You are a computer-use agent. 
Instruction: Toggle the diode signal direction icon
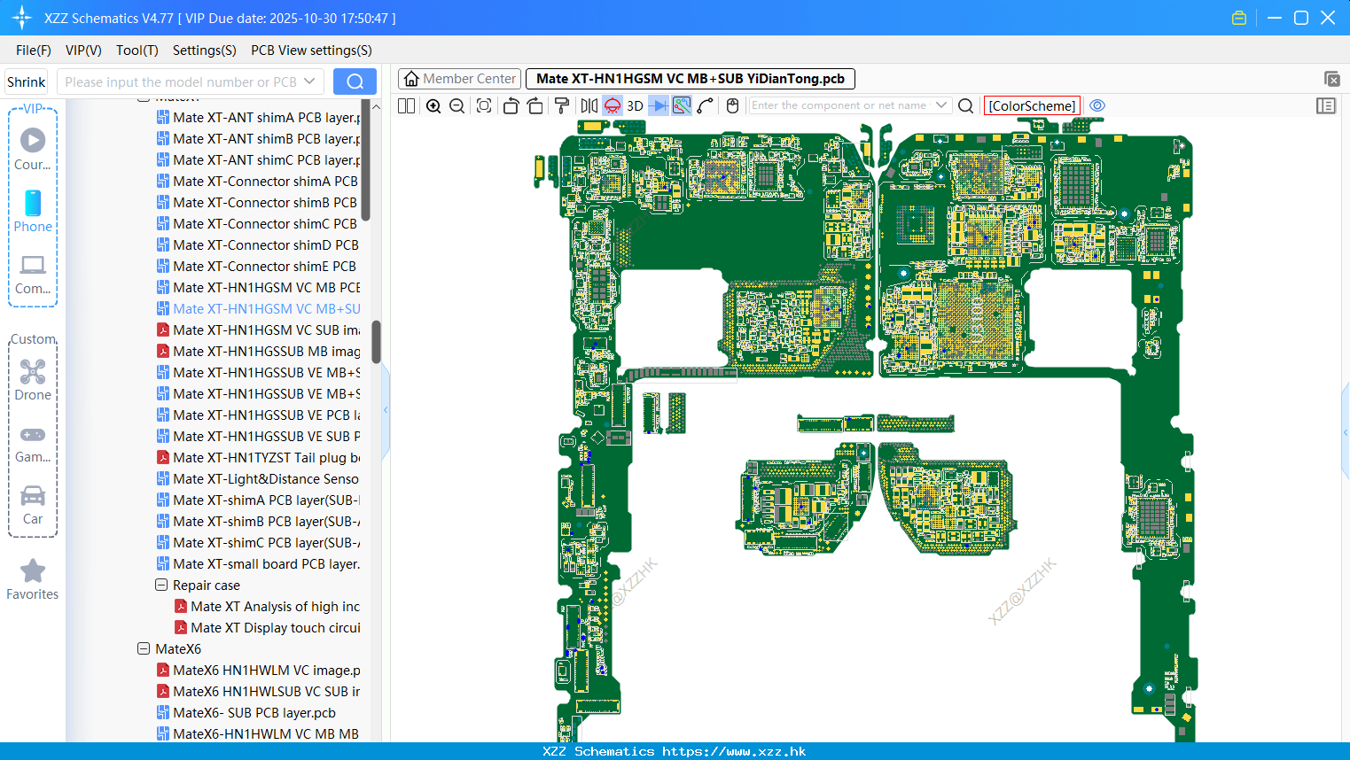tap(659, 105)
